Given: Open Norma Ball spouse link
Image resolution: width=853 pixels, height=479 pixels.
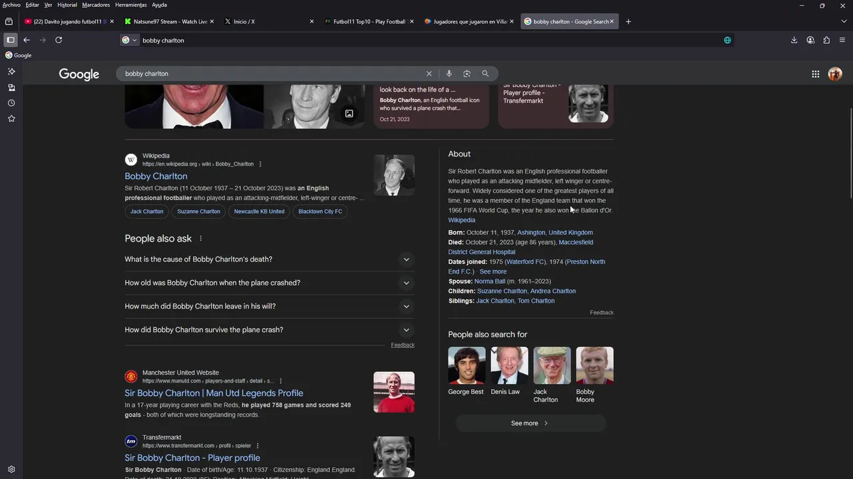Looking at the screenshot, I should click(x=490, y=281).
